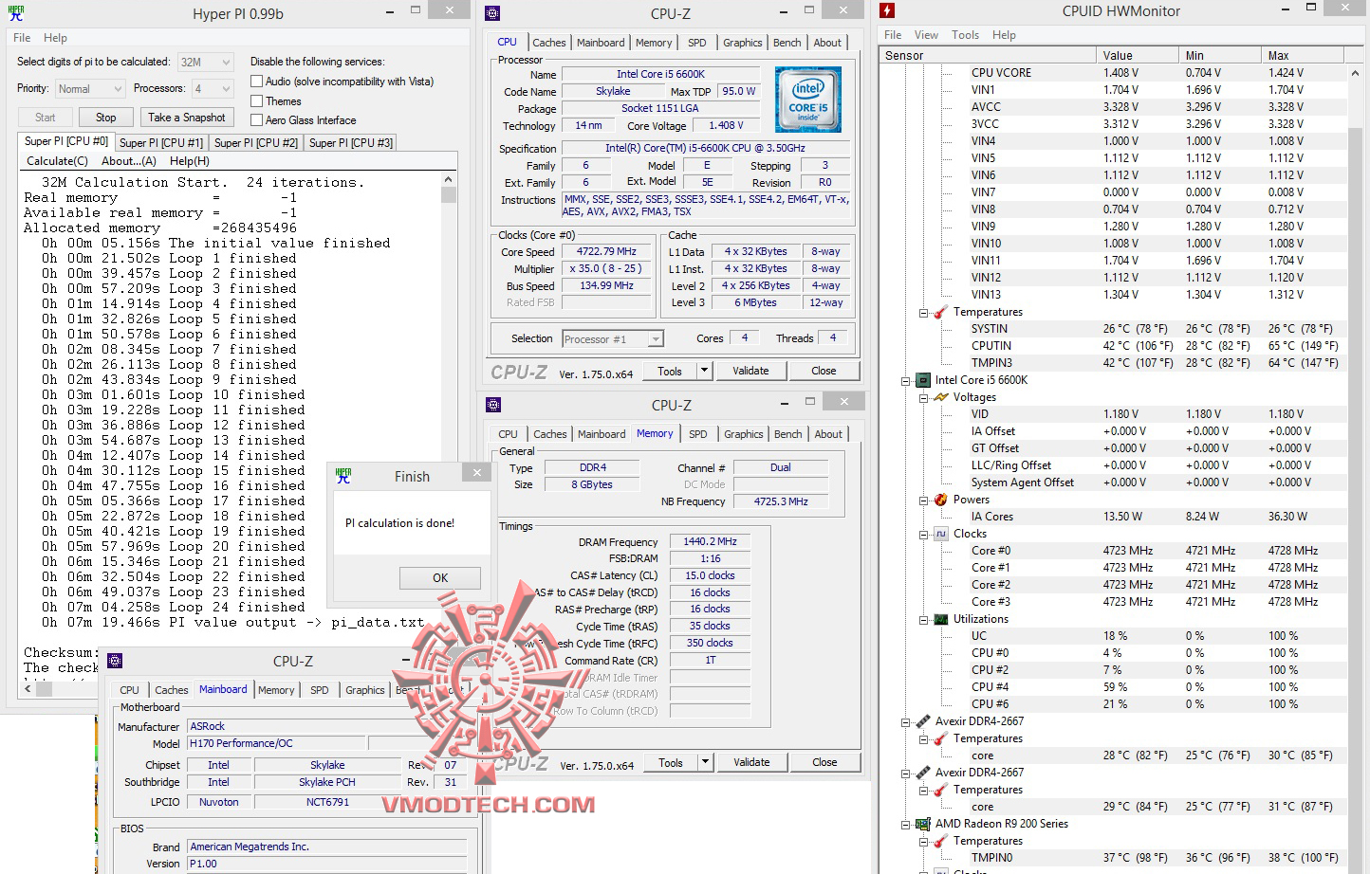
Task: Open the Tools dropdown arrow in CPU-Z Memory window
Action: (706, 762)
